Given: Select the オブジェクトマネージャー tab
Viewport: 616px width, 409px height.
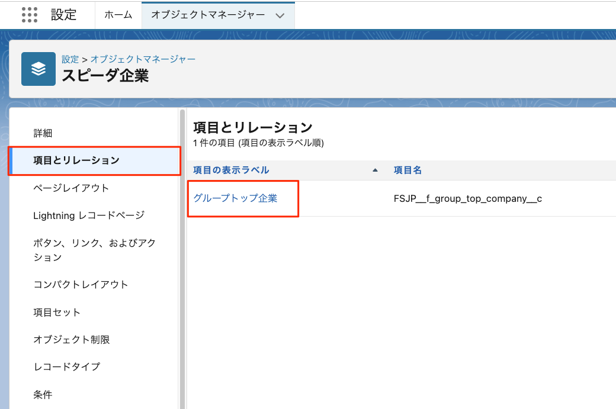Looking at the screenshot, I should pyautogui.click(x=208, y=15).
